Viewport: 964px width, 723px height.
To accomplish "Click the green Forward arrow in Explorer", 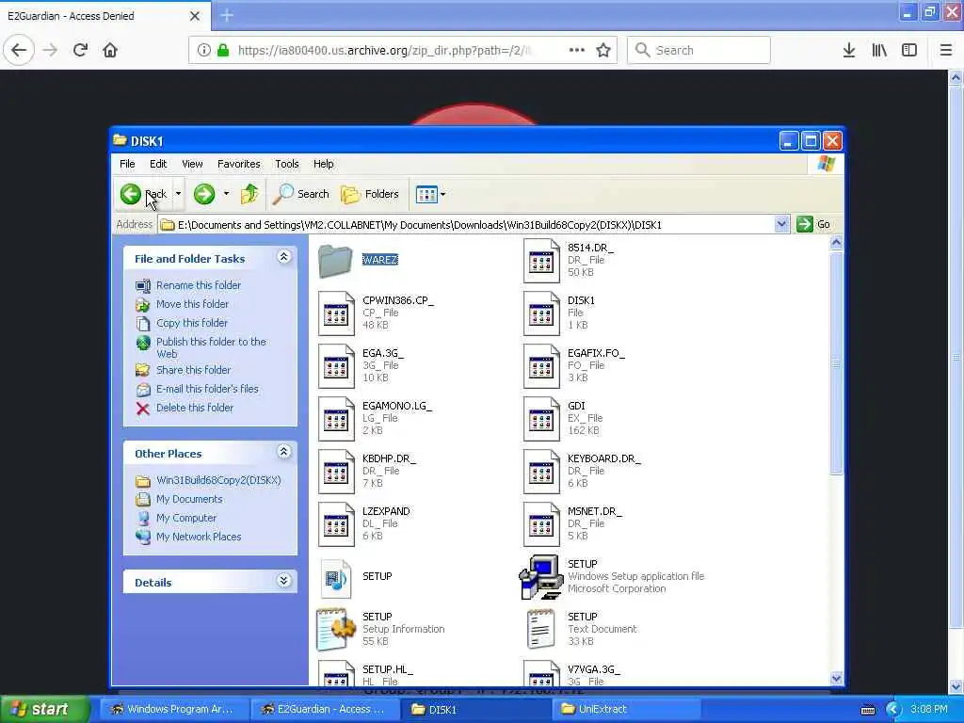I will (204, 194).
